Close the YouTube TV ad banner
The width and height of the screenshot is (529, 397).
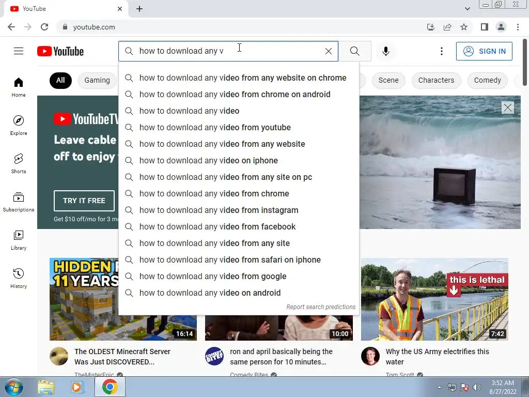coord(508,108)
